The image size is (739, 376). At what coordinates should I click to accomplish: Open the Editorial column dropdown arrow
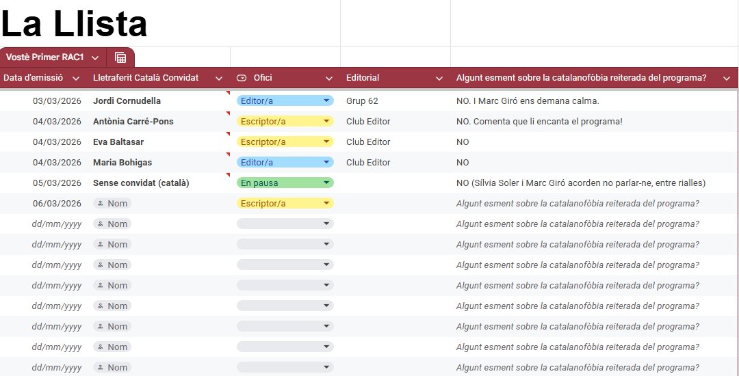[x=439, y=78]
